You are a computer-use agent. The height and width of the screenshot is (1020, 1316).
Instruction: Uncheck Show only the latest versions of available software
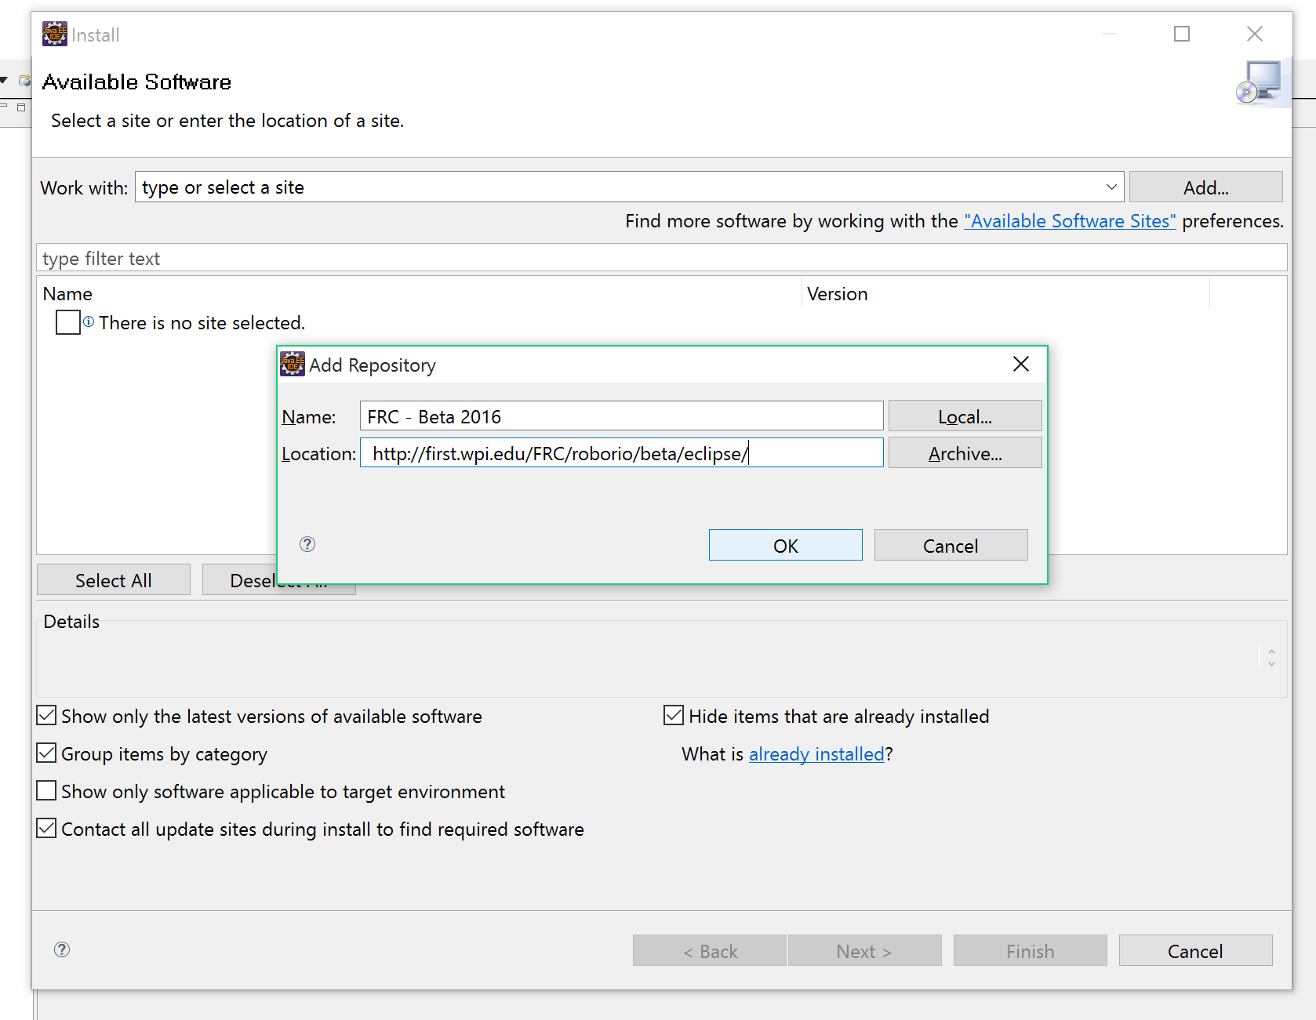[x=46, y=714]
